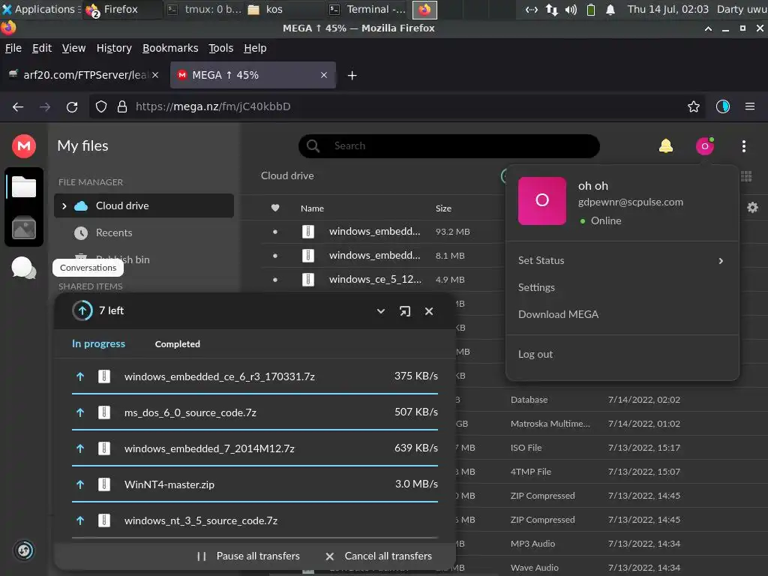Reload the current page
Viewport: 768px width, 576px height.
(x=72, y=106)
